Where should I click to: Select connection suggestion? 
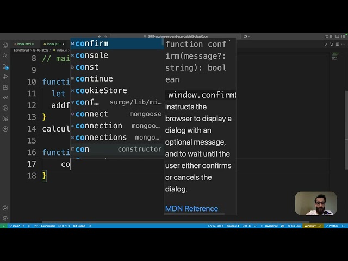117,126
